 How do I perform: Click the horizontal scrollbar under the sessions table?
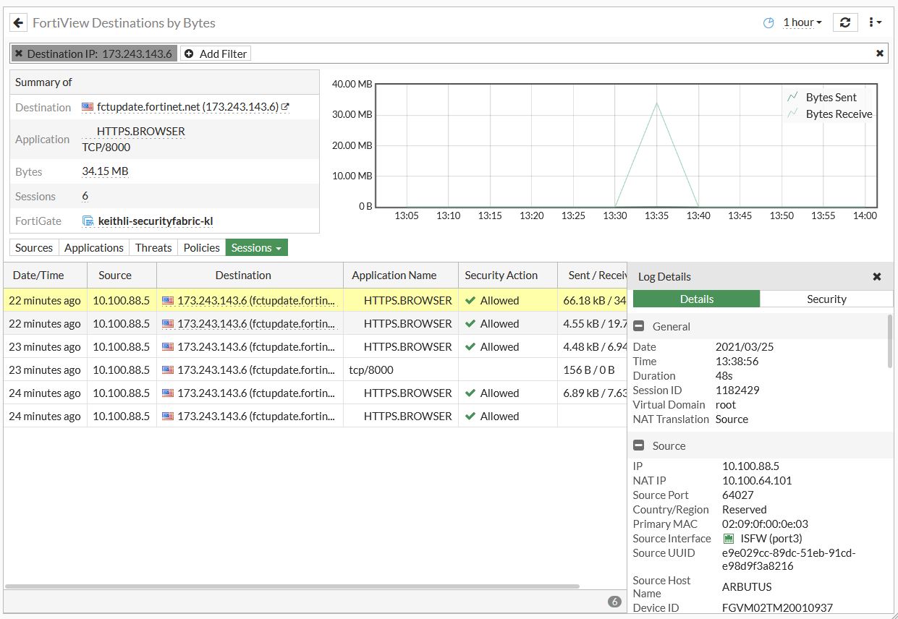(292, 586)
